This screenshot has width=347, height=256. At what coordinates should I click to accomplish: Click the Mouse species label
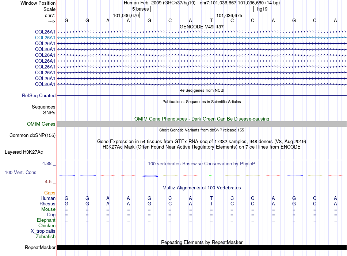(48, 209)
